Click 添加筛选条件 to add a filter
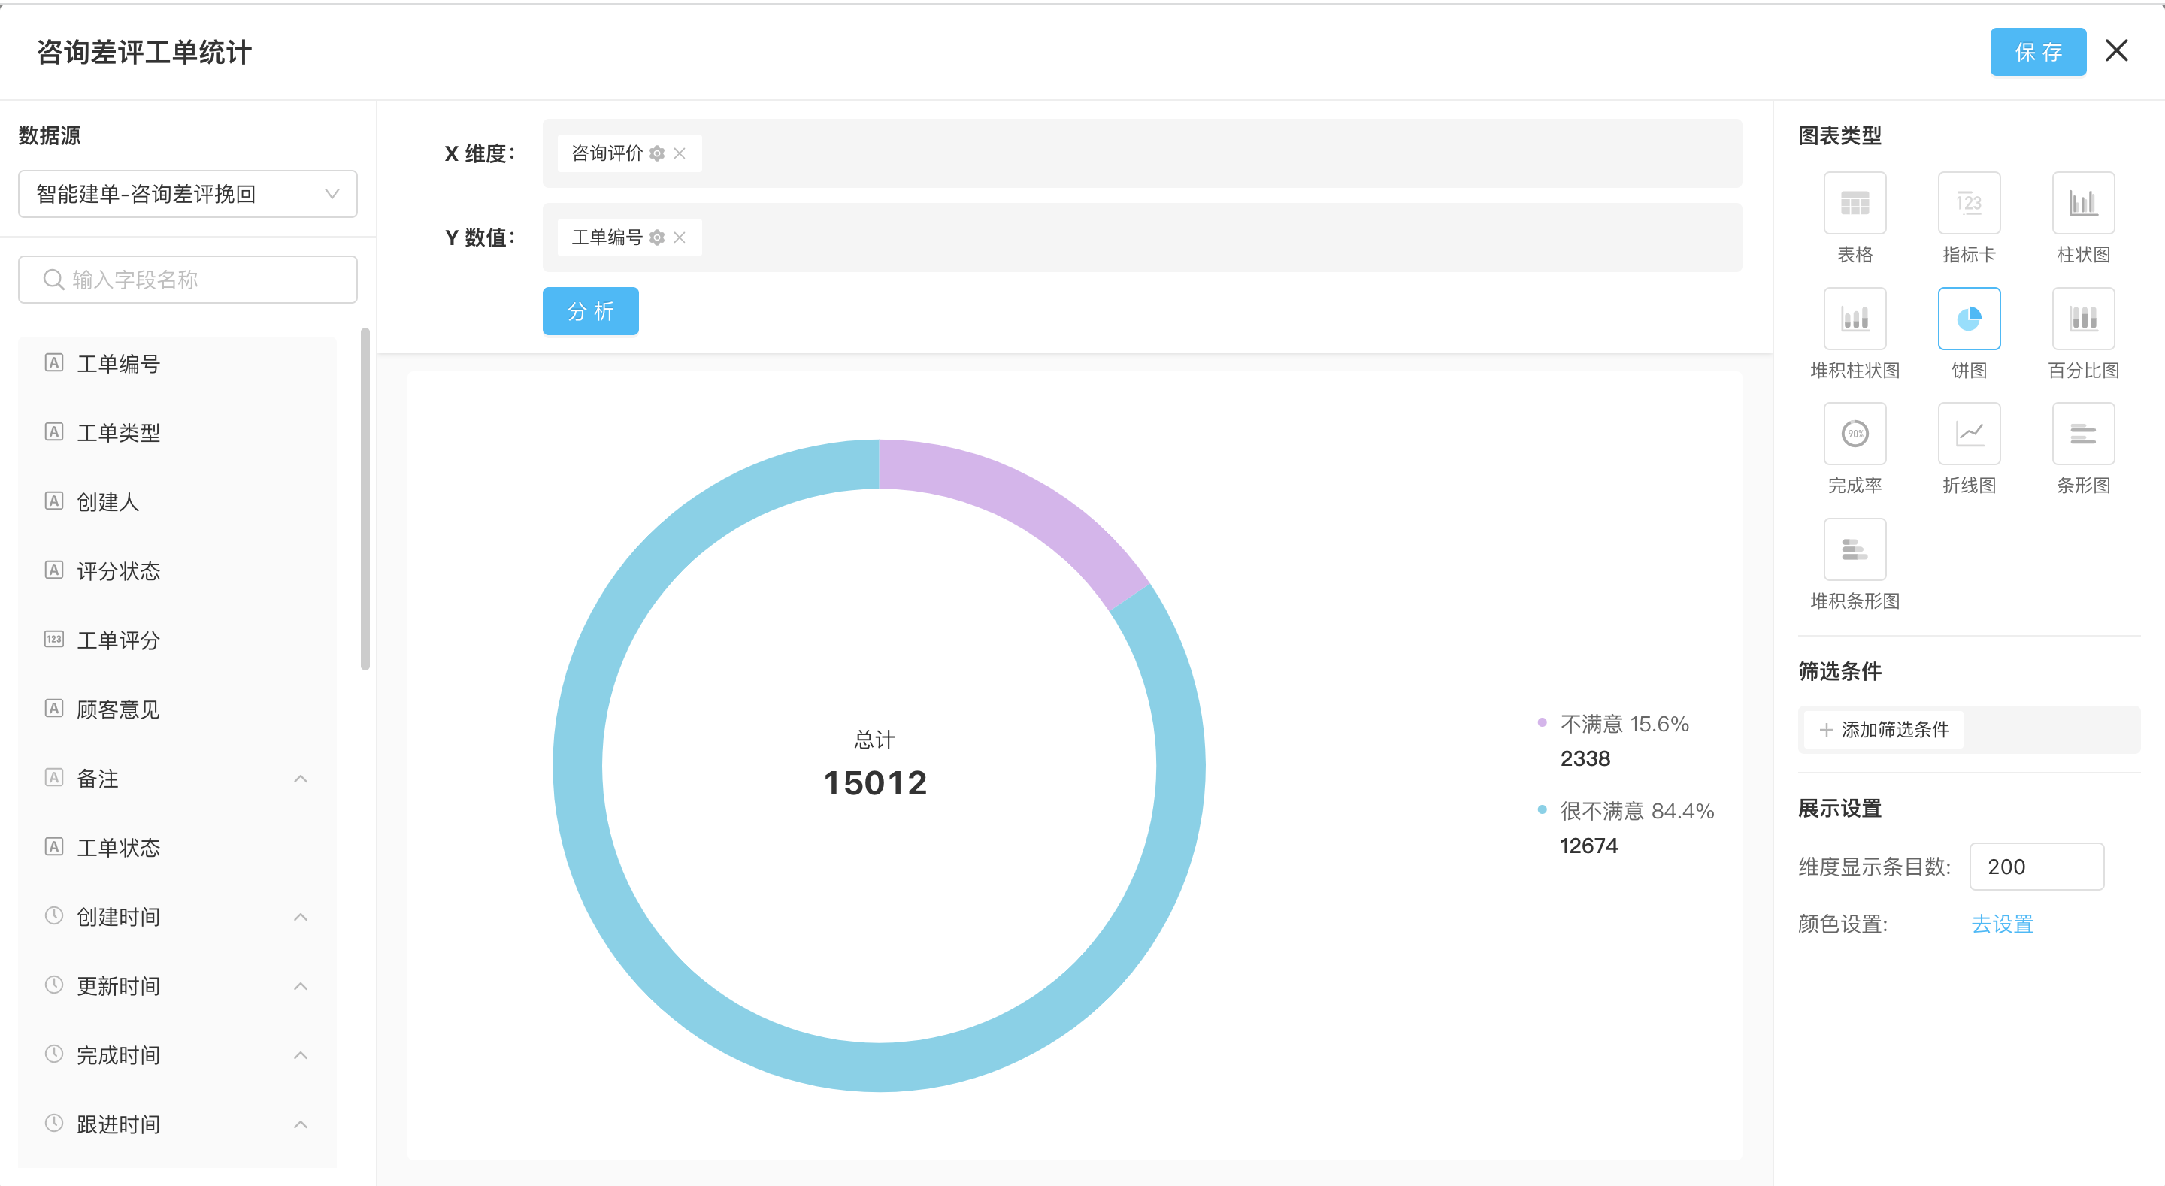This screenshot has height=1186, width=2165. click(x=1883, y=730)
